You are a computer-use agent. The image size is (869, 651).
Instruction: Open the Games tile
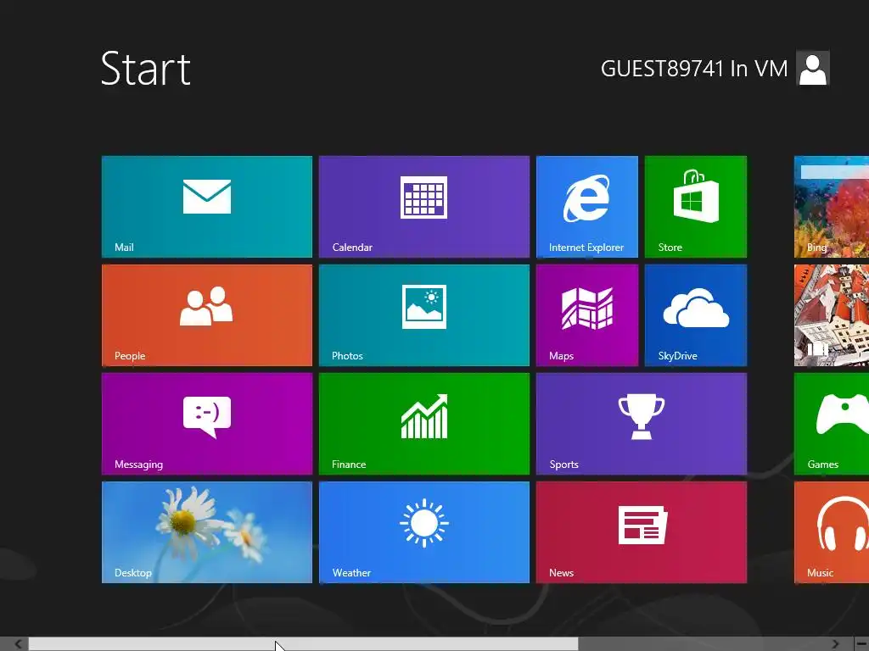(x=832, y=424)
